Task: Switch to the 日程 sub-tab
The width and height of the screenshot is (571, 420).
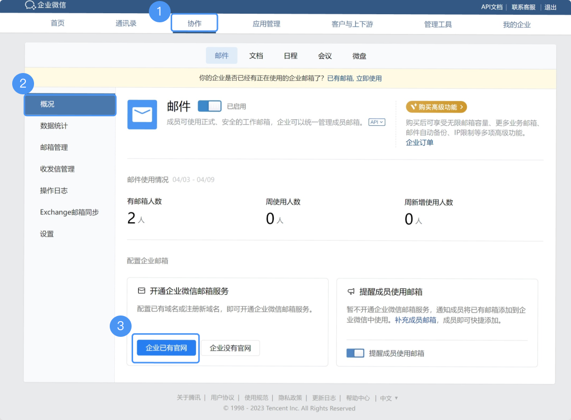Action: (291, 56)
